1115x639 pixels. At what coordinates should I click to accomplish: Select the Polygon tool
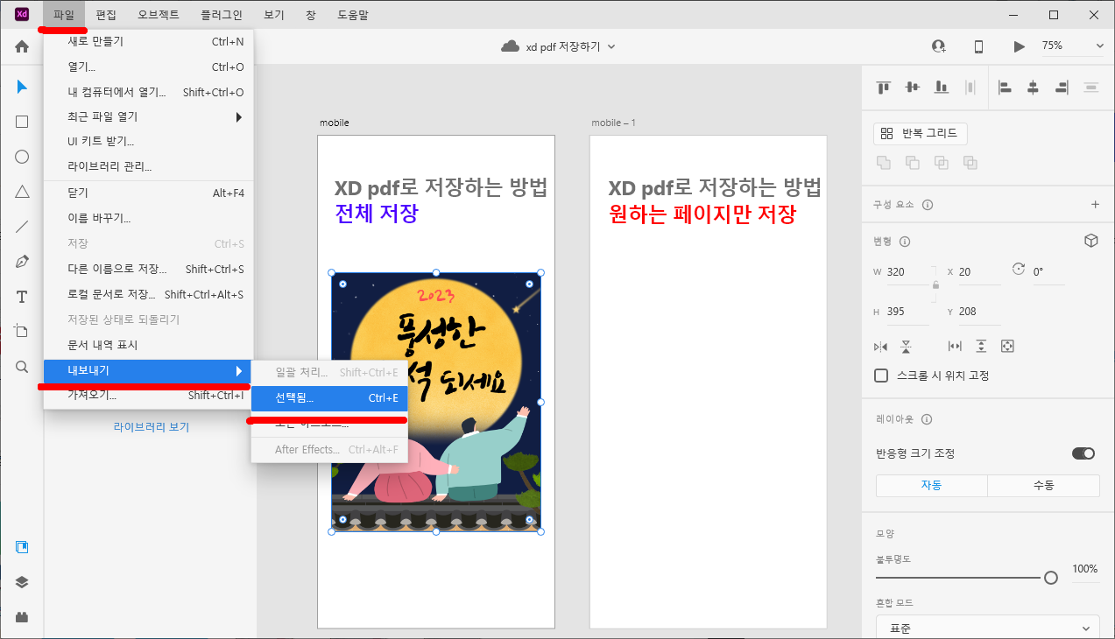pyautogui.click(x=21, y=191)
